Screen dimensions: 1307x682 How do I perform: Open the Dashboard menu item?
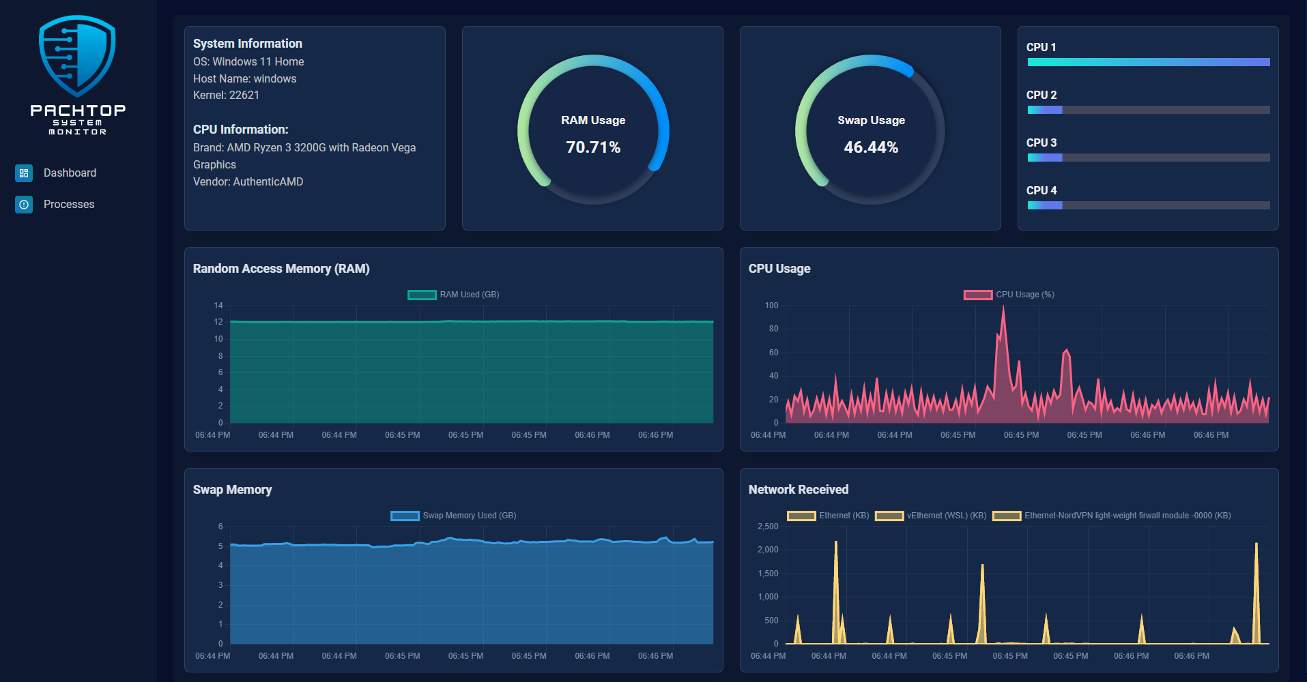[x=70, y=173]
